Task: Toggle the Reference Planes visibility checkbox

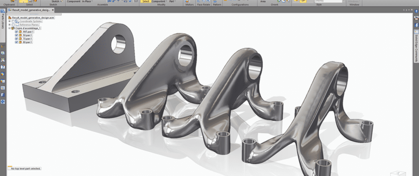Action: 14,25
